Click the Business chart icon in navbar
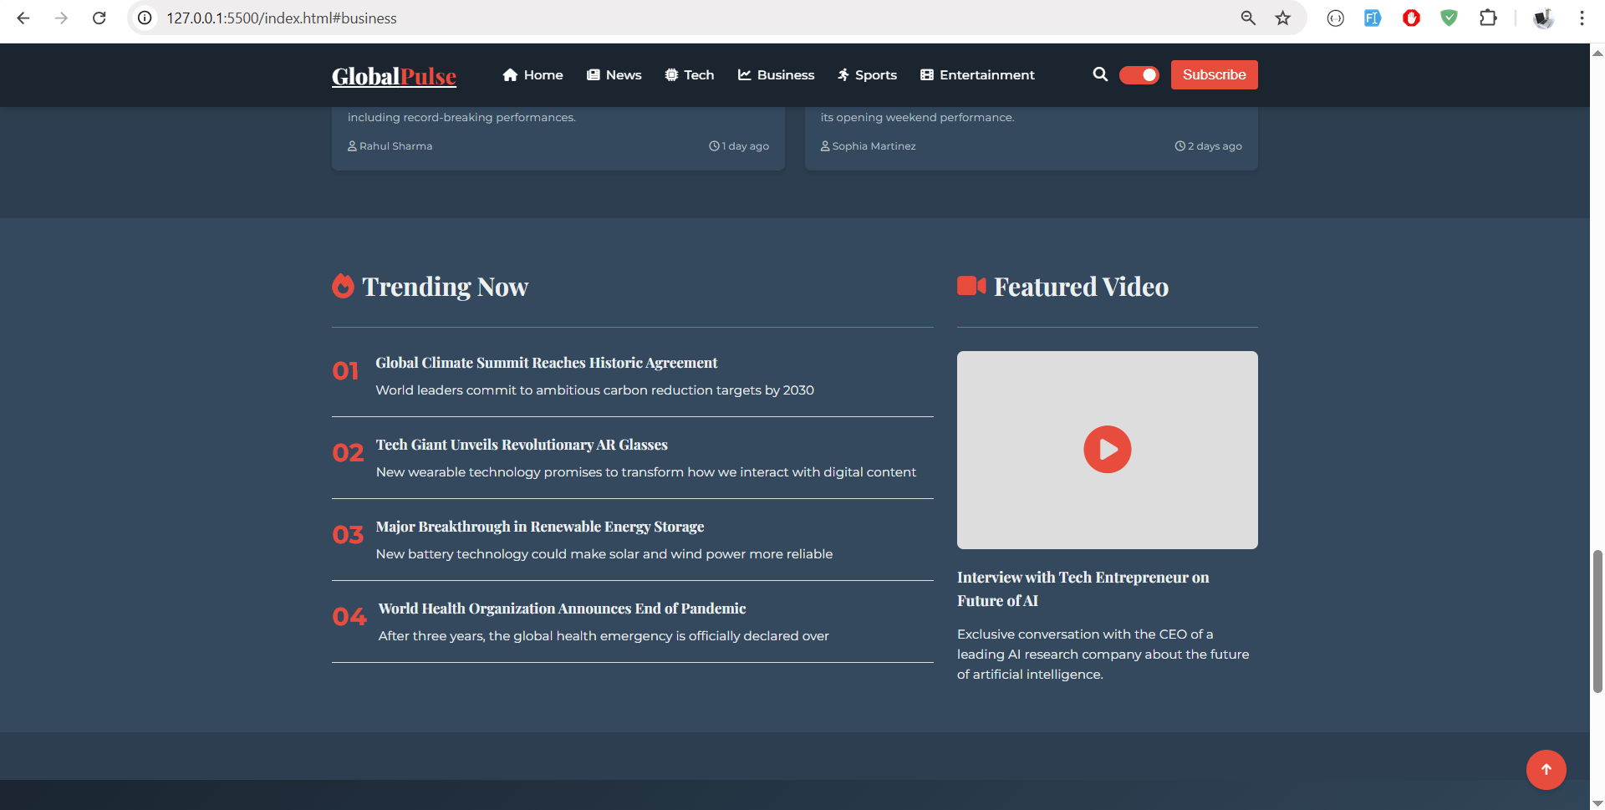Viewport: 1605px width, 810px height. coord(745,74)
